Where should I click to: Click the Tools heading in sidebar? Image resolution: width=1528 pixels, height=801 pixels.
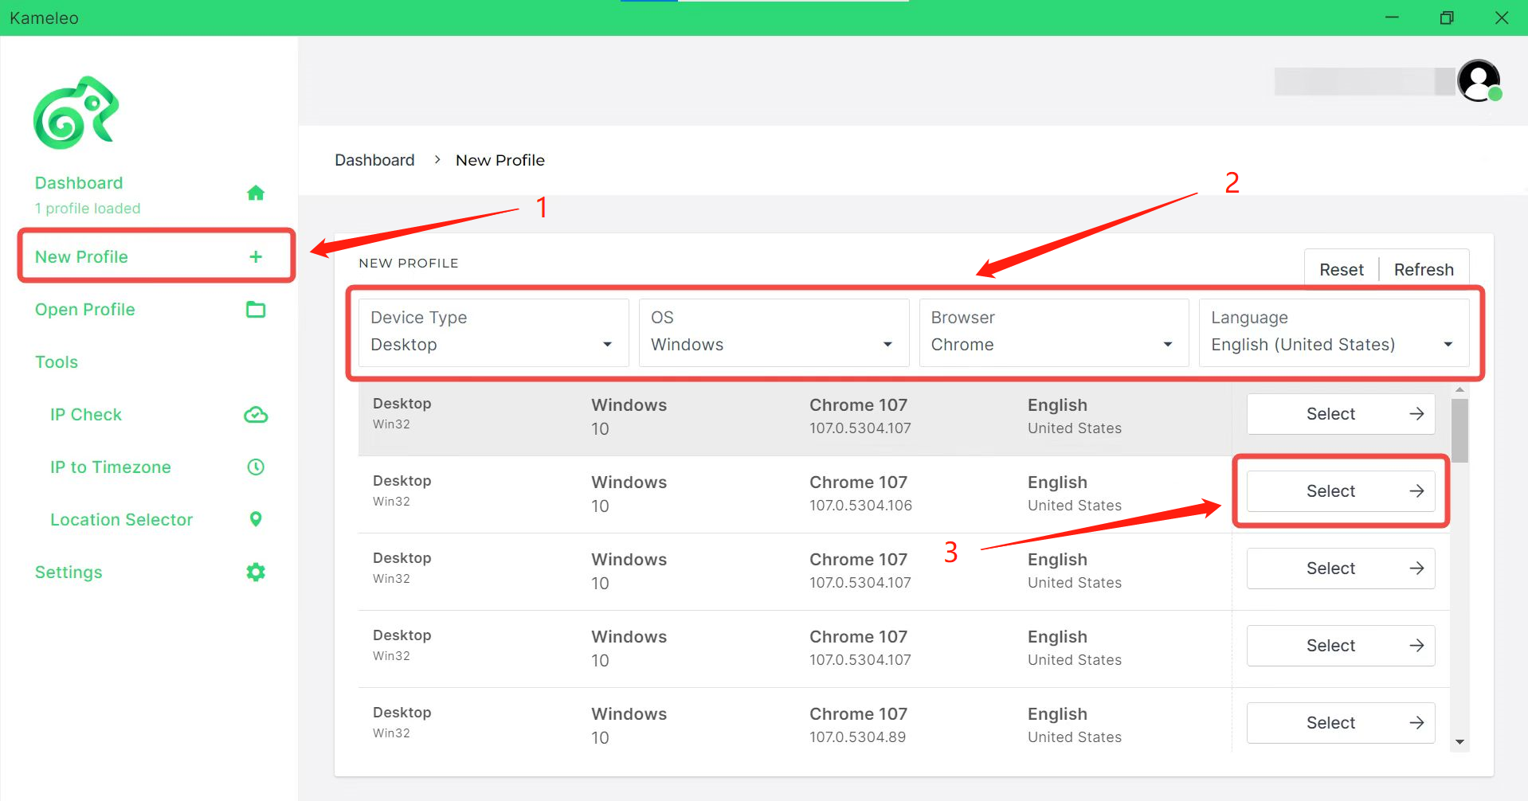point(57,362)
